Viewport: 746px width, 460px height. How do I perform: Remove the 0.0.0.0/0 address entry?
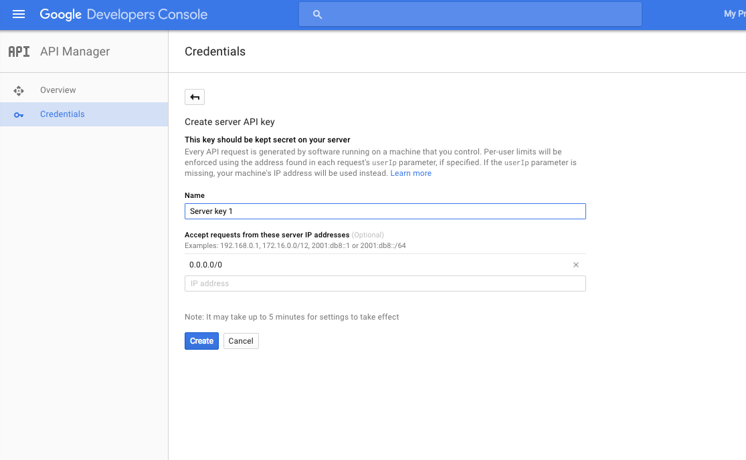(576, 265)
